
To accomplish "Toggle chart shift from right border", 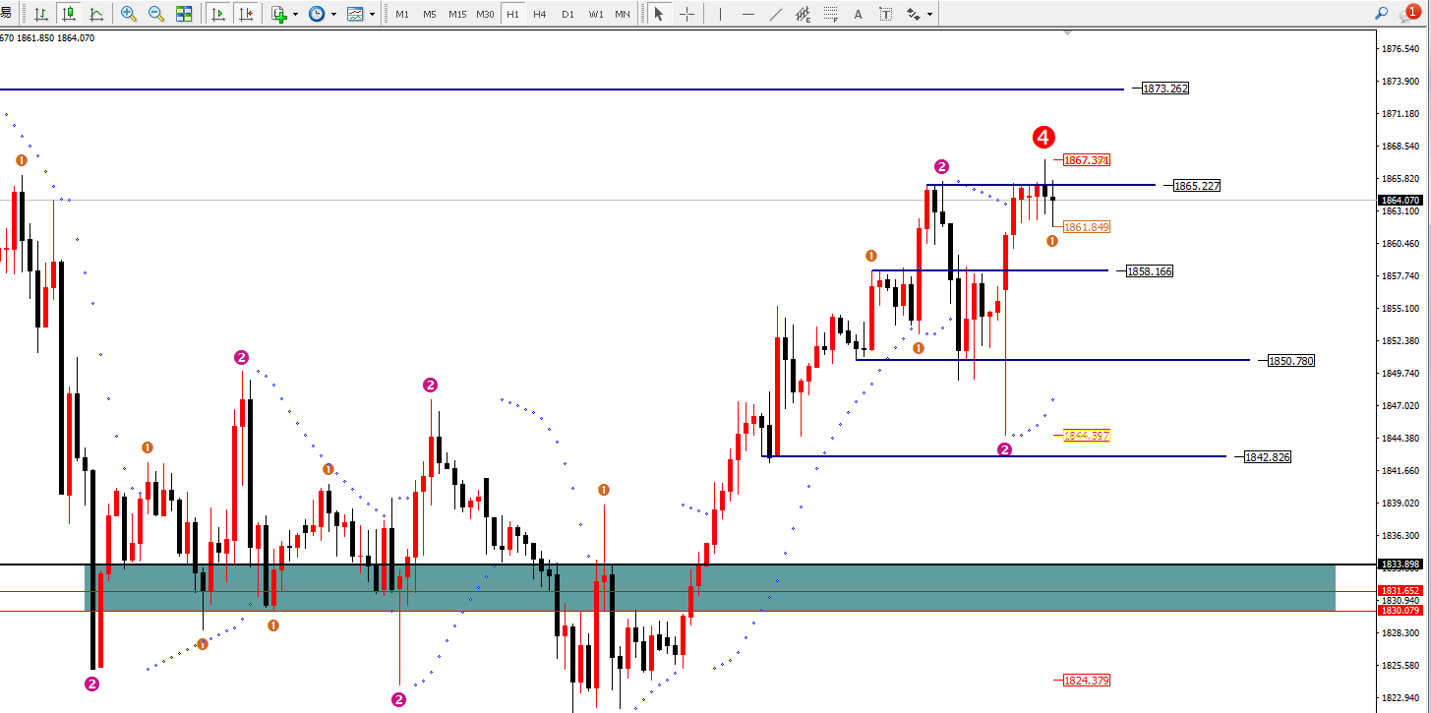I will 245,14.
